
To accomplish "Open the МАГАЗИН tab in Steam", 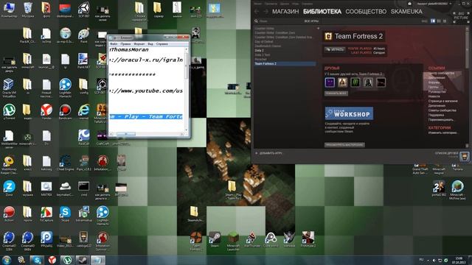I will point(285,12).
